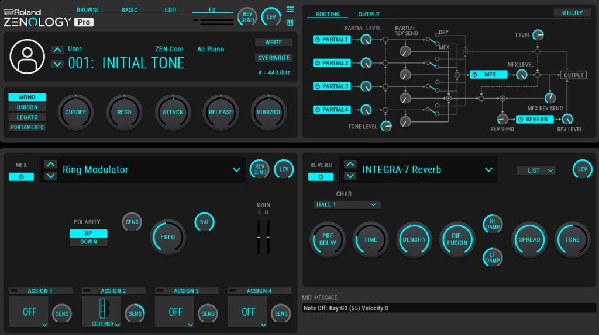Select next reverb type down arrow
This screenshot has height=335, width=599.
click(350, 176)
